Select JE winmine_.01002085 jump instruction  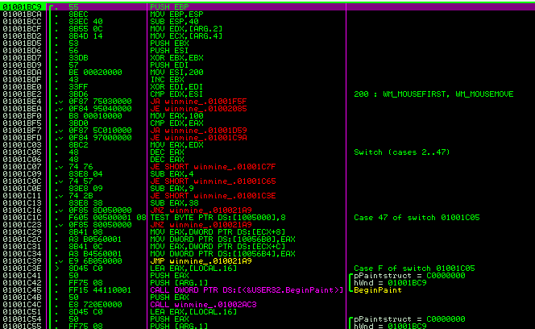click(198, 109)
